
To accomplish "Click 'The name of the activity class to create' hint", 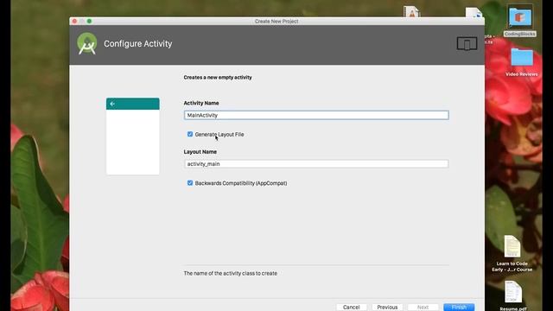I will 231,273.
